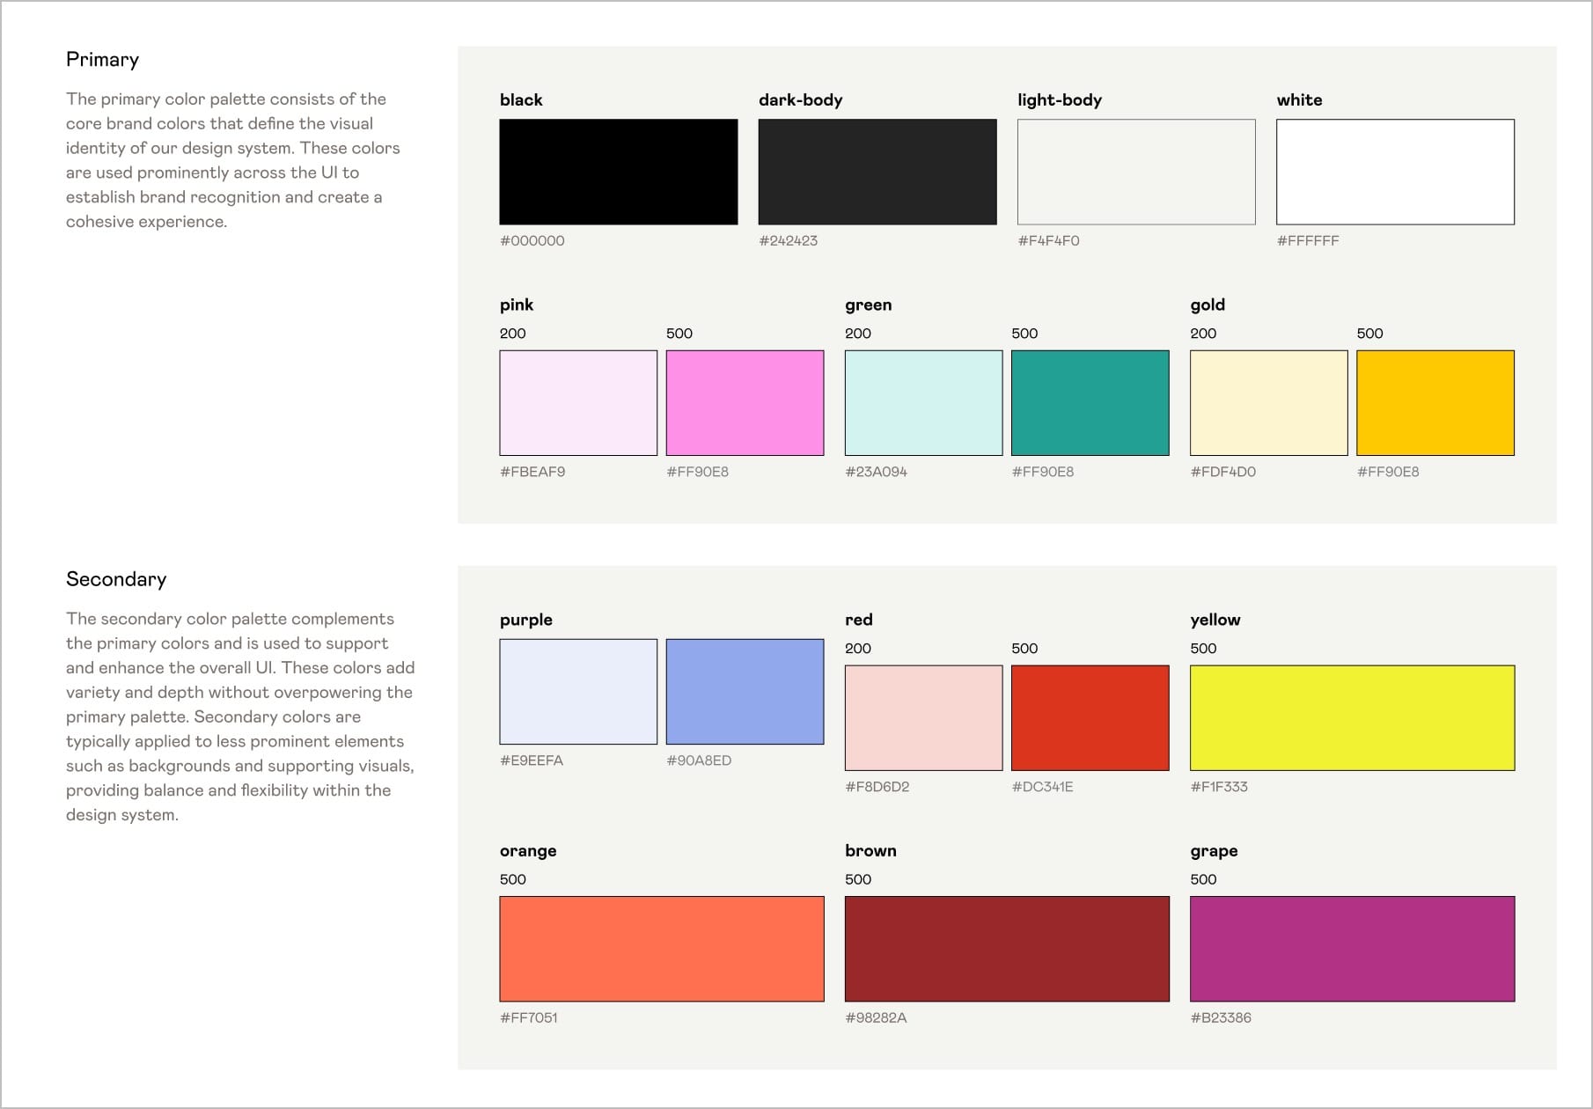Pick the light-body #F4F4F0 swatch
The width and height of the screenshot is (1593, 1109).
(1135, 172)
